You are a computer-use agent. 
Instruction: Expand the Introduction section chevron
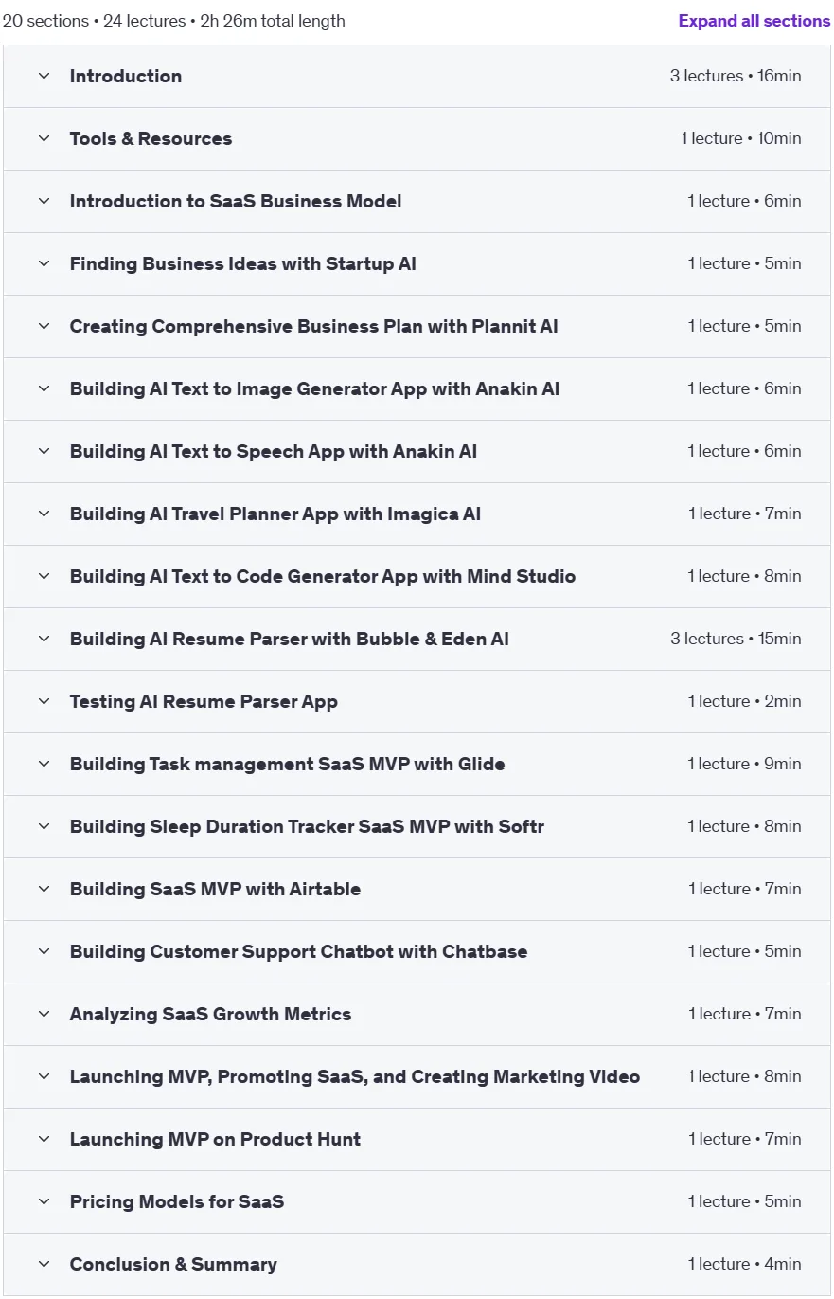(44, 76)
